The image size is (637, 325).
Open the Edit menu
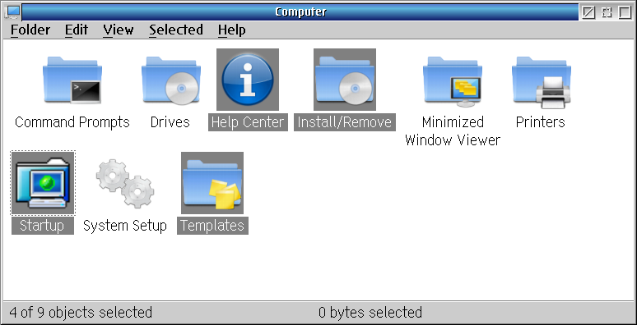pyautogui.click(x=77, y=30)
